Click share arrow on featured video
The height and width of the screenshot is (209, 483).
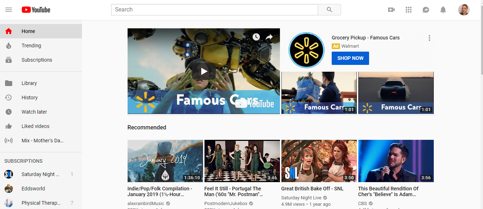(269, 37)
